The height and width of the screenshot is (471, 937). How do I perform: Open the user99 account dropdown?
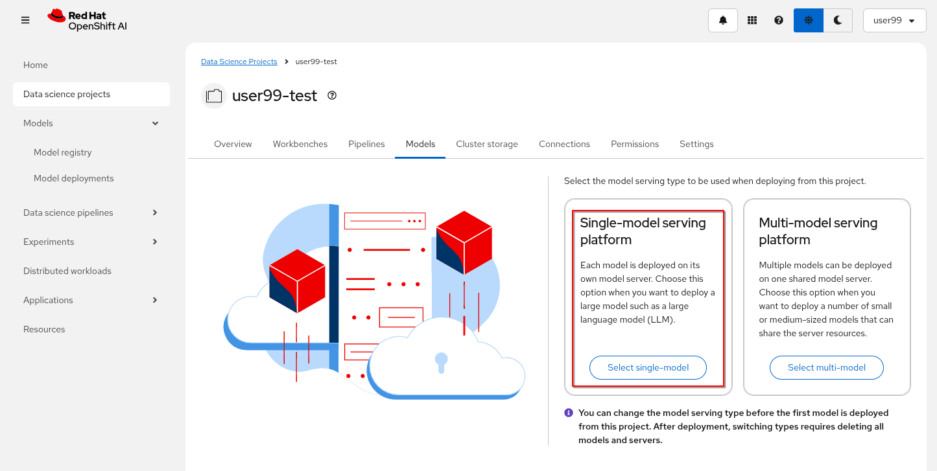(894, 20)
